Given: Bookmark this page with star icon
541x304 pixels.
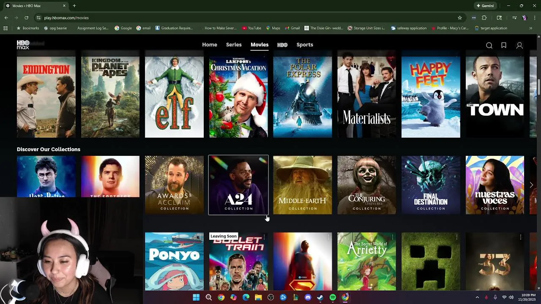Looking at the screenshot, I should pyautogui.click(x=460, y=18).
